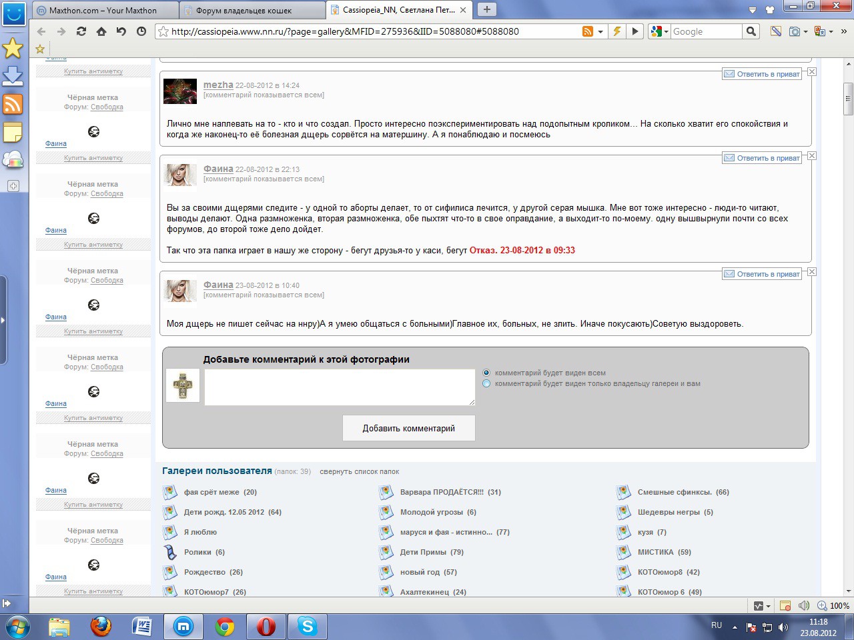Open a new tab with plus button
This screenshot has height=640, width=854.
(486, 9)
